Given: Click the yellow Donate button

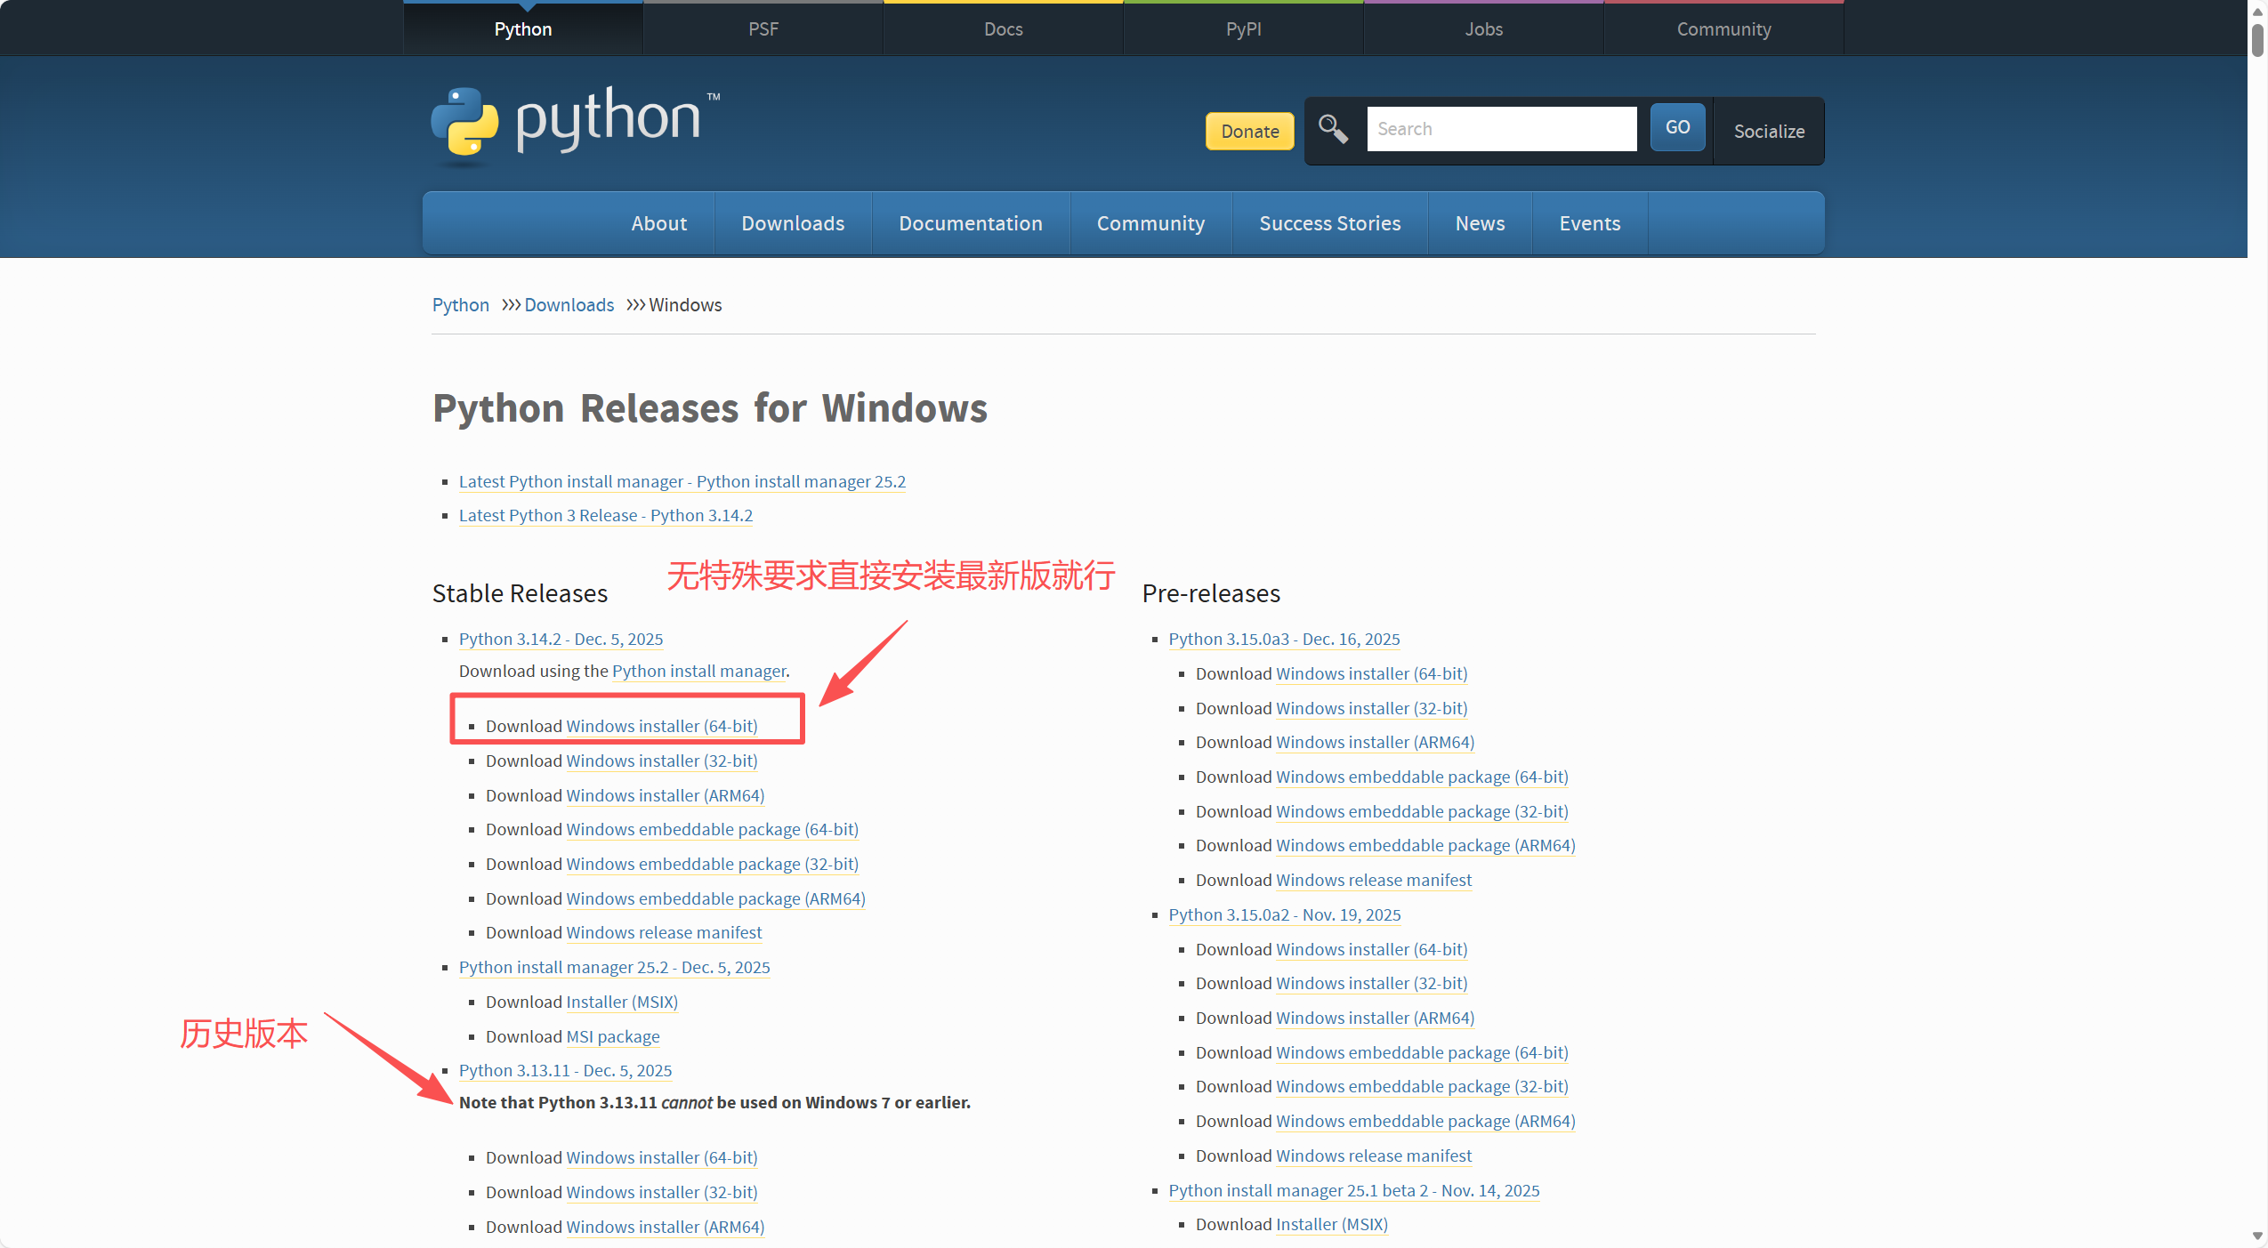Looking at the screenshot, I should point(1249,132).
